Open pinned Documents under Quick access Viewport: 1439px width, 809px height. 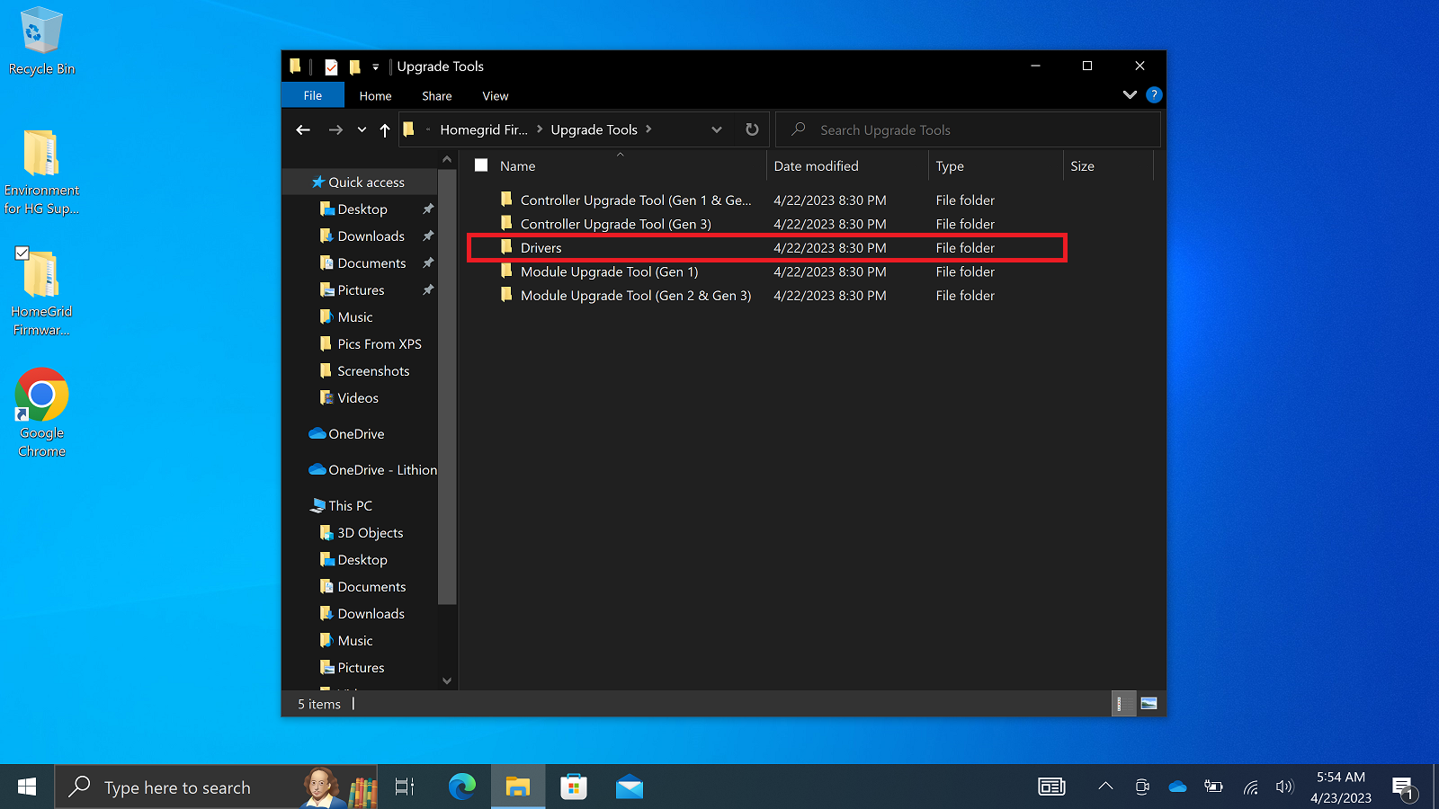[x=371, y=263]
